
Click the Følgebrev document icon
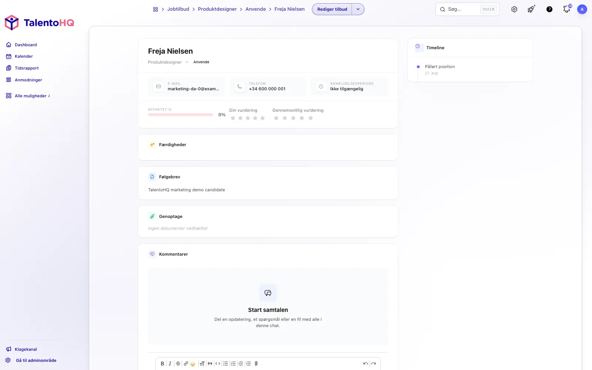point(152,177)
